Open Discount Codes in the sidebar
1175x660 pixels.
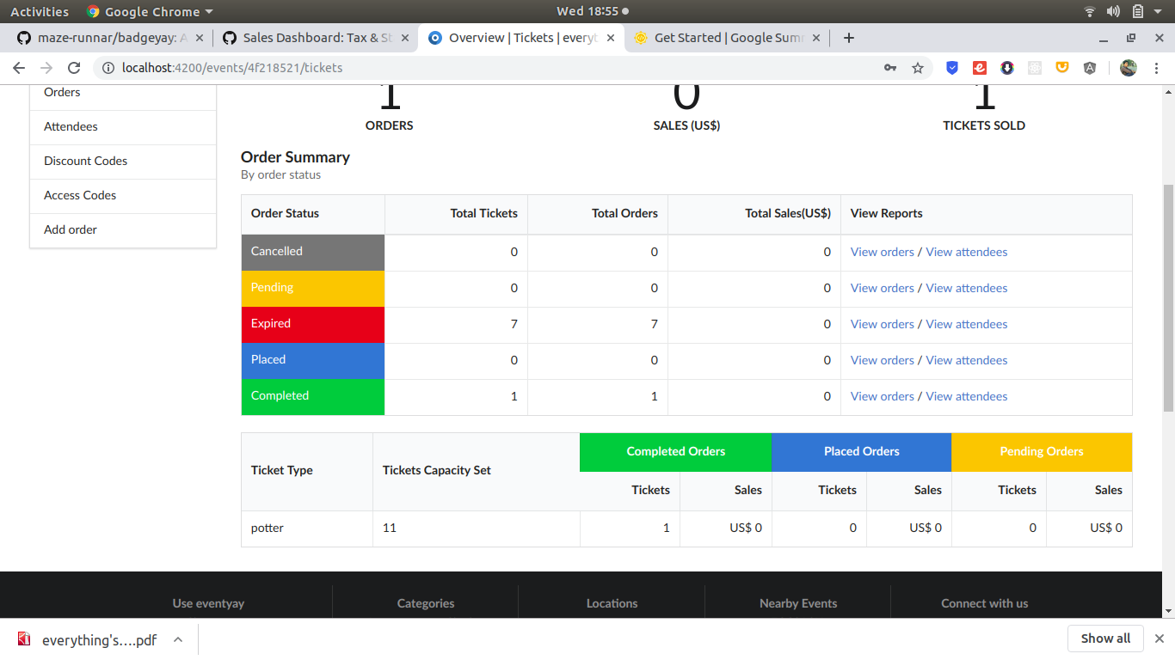[x=123, y=162]
